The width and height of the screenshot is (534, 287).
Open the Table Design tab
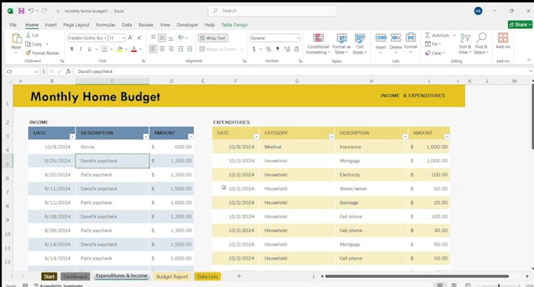235,25
